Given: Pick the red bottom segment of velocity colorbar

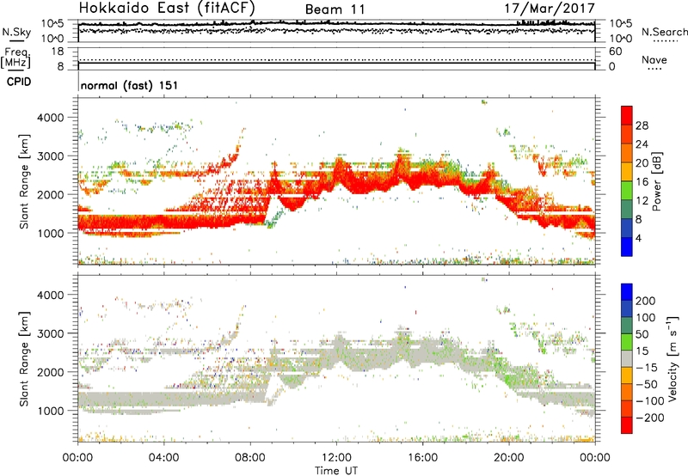Looking at the screenshot, I should pyautogui.click(x=627, y=425).
